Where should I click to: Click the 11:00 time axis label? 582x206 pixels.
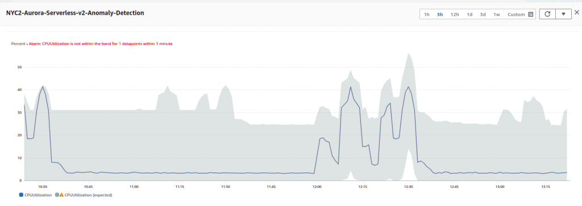(134, 186)
